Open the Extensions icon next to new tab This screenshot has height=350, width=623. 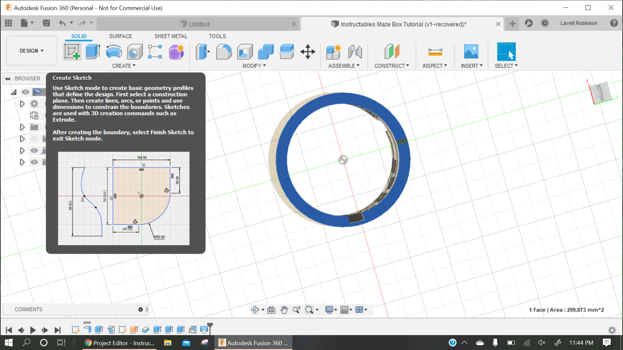(x=529, y=23)
